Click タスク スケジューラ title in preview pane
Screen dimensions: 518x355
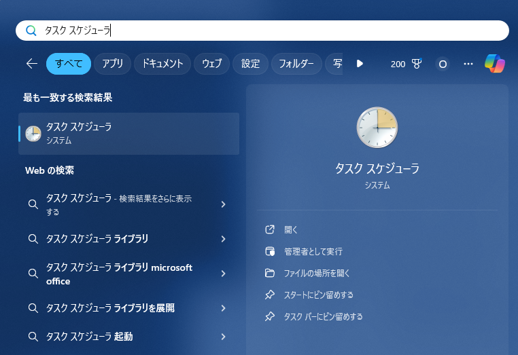tap(377, 168)
